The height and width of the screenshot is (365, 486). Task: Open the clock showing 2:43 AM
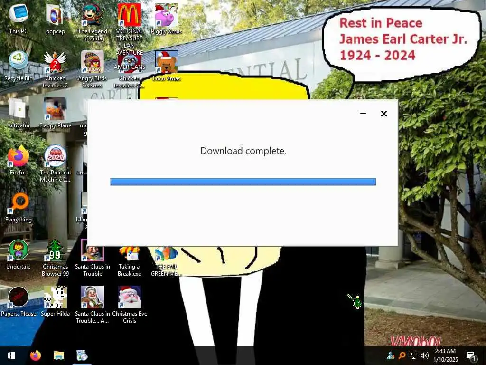click(x=445, y=355)
